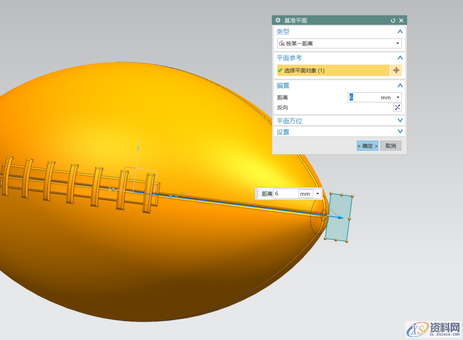Click the gear icon in the 基准平面 title bar
The height and width of the screenshot is (340, 463).
coord(278,21)
